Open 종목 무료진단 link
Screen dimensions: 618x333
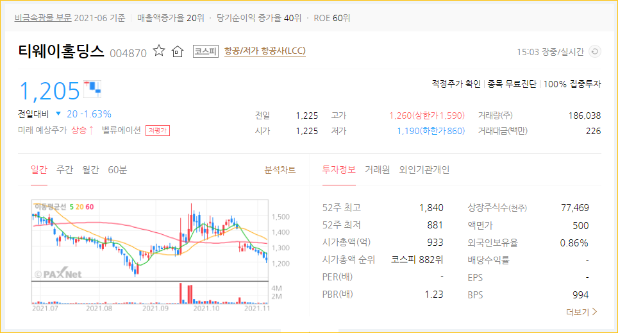(512, 84)
